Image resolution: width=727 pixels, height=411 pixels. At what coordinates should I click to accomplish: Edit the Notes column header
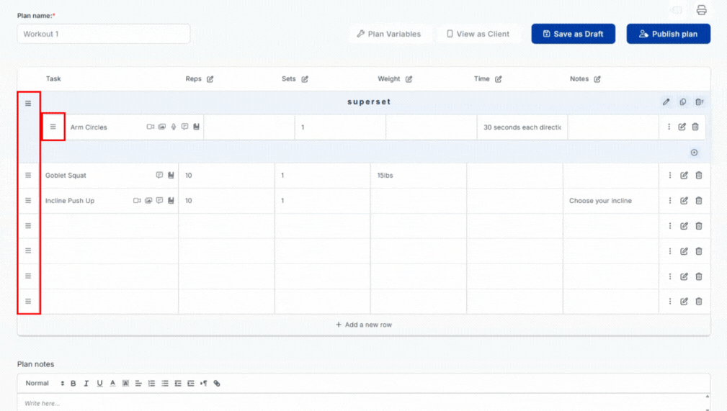(x=597, y=79)
